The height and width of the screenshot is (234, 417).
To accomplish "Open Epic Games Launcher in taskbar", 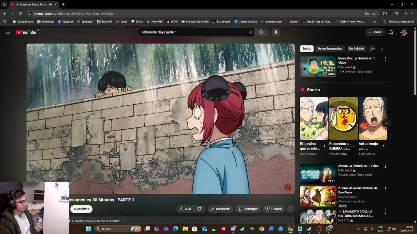I will 252,229.
